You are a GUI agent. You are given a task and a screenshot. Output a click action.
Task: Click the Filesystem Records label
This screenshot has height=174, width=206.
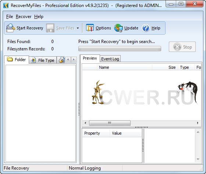point(26,49)
